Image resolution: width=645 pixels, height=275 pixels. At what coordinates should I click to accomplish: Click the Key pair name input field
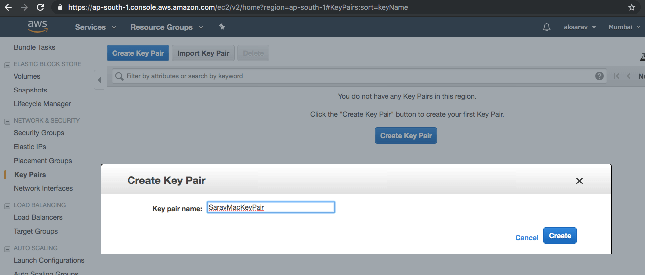271,207
